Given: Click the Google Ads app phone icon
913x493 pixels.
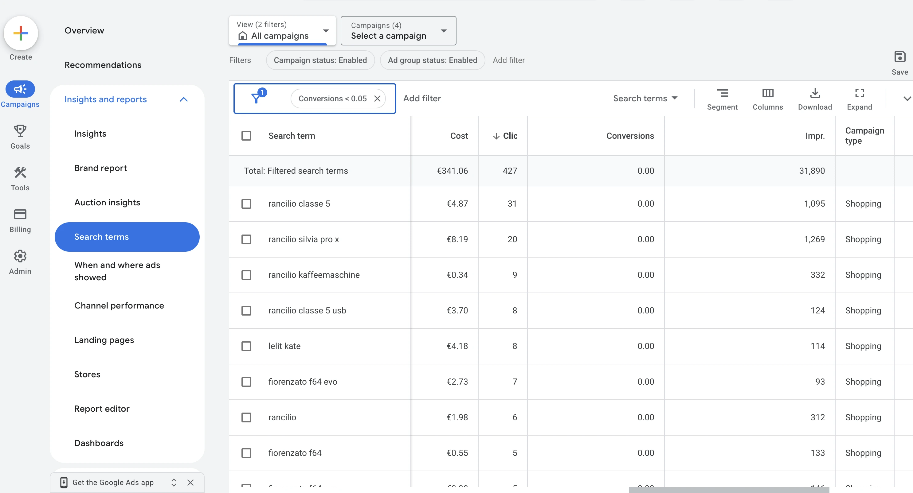Looking at the screenshot, I should [64, 482].
